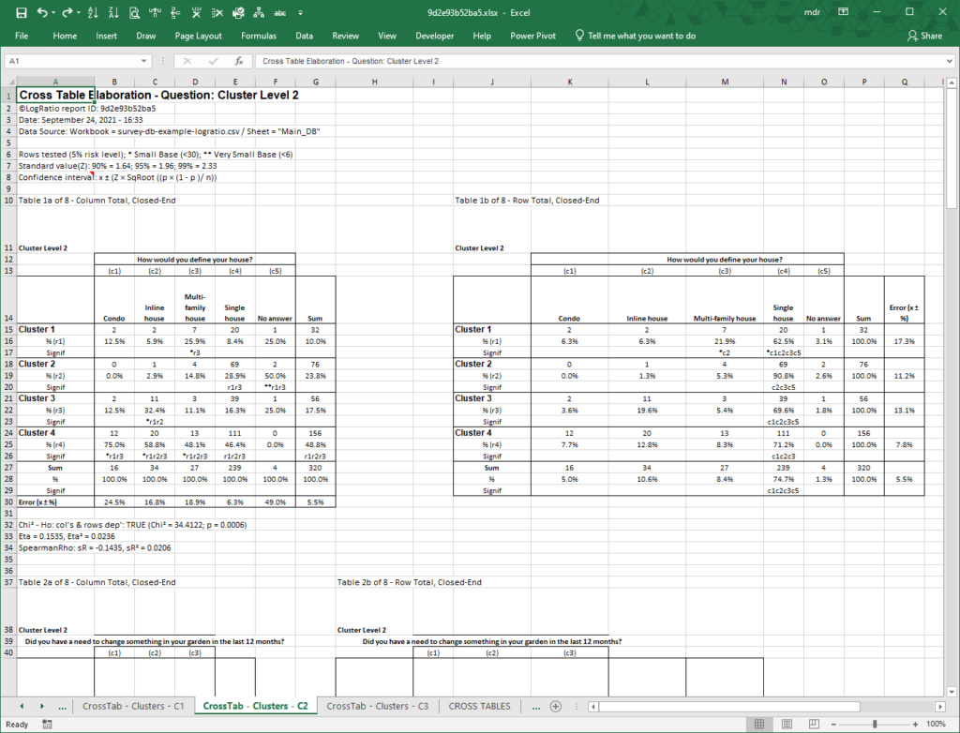Click the Insert Function fx icon

pos(239,61)
